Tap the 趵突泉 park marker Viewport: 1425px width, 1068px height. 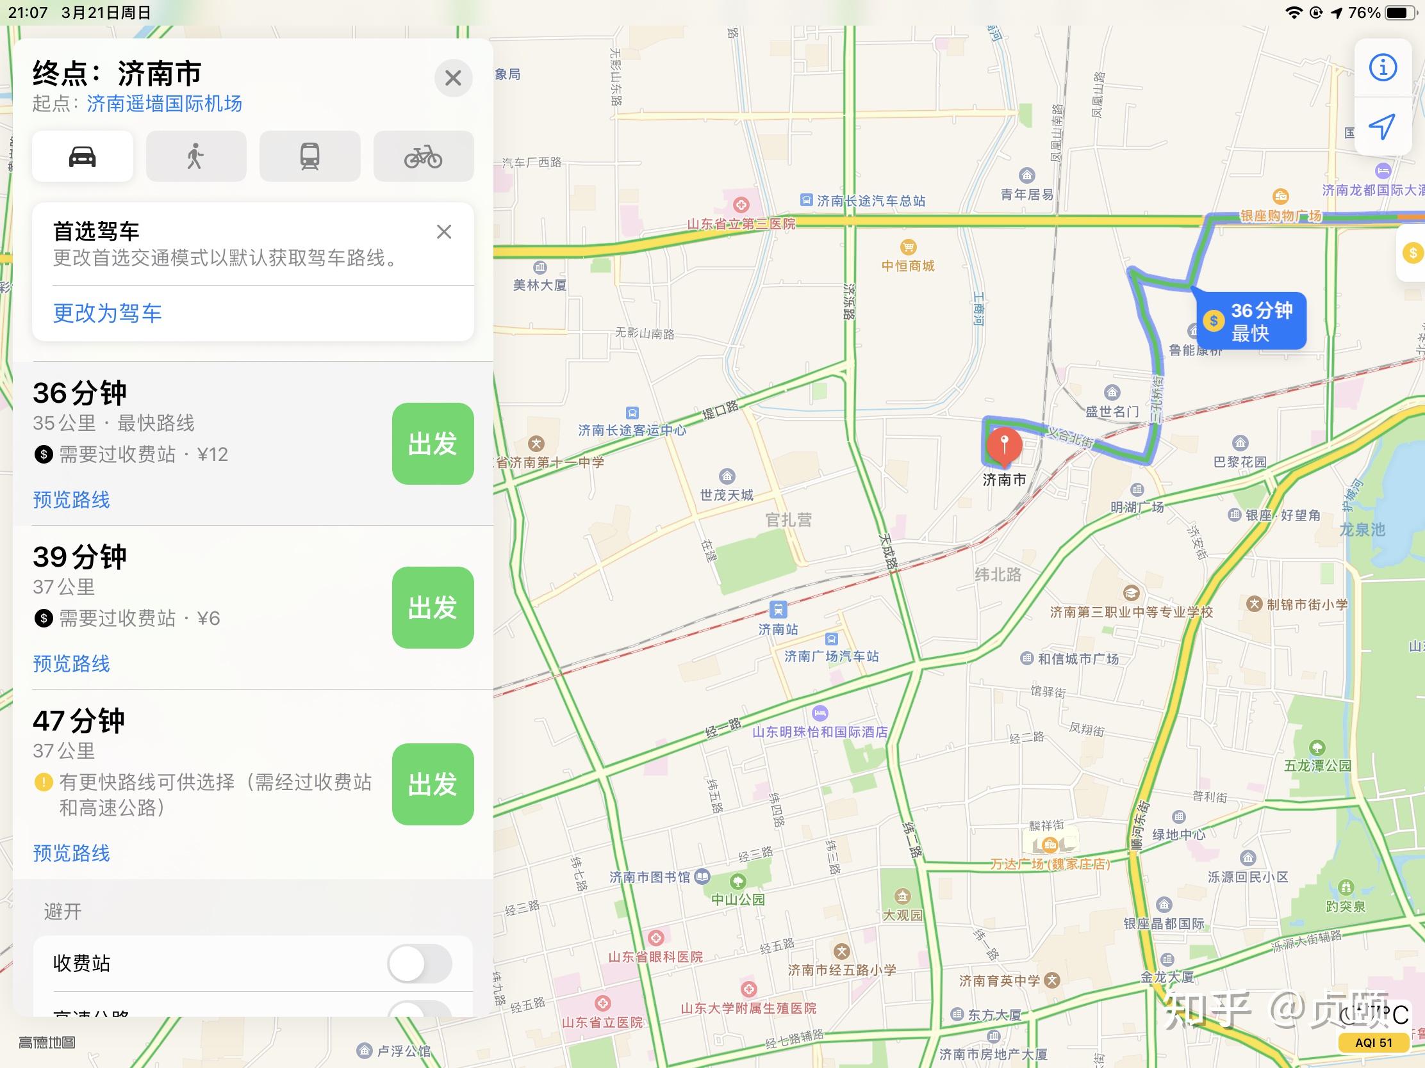point(1346,887)
